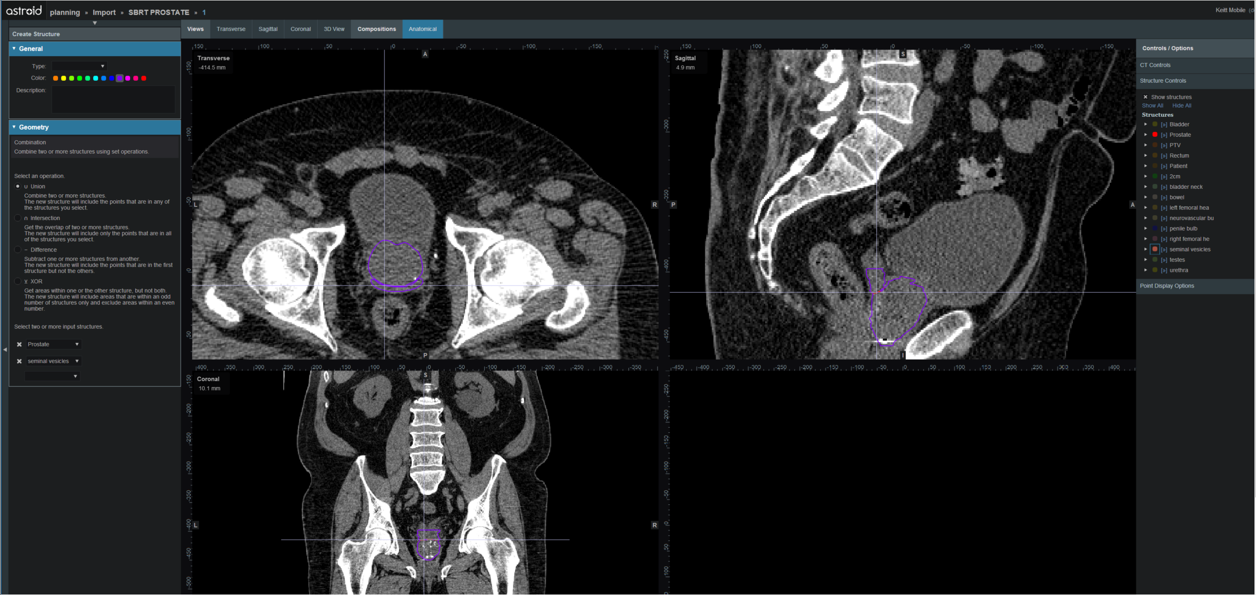Open the Anatomical tab

[422, 29]
